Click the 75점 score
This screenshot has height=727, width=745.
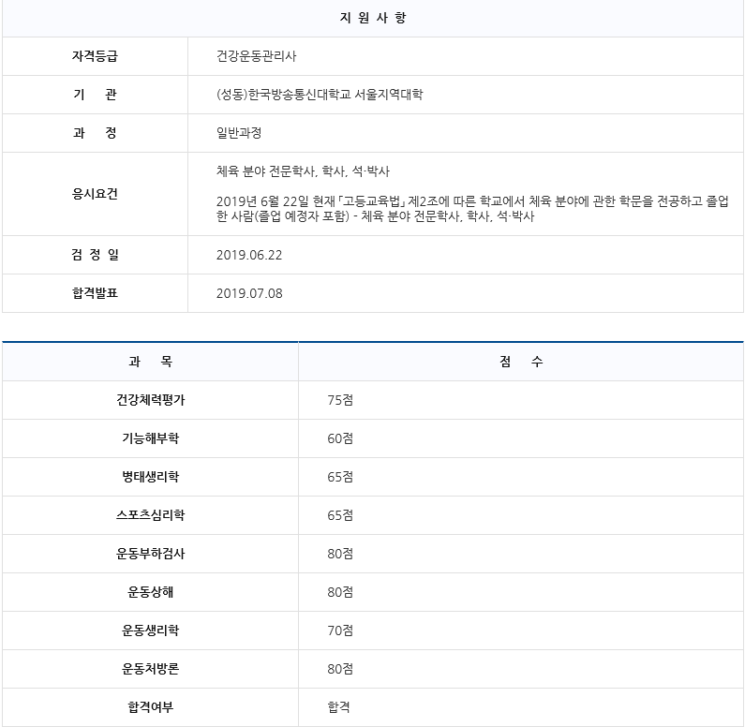pos(340,400)
